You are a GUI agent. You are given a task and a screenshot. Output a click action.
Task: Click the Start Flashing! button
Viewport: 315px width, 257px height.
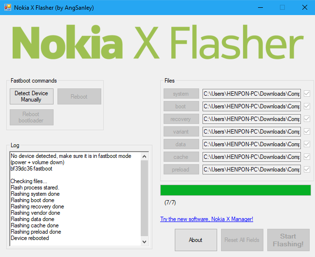288,240
